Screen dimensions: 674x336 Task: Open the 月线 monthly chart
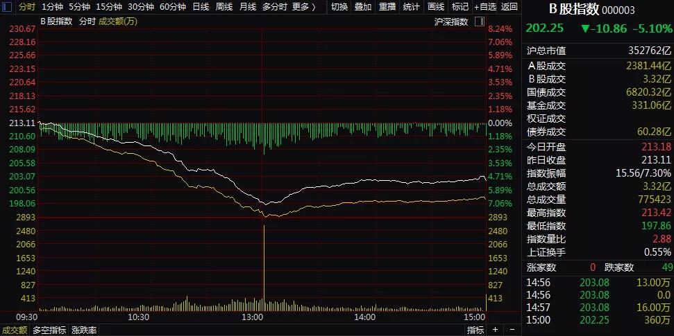coord(248,7)
